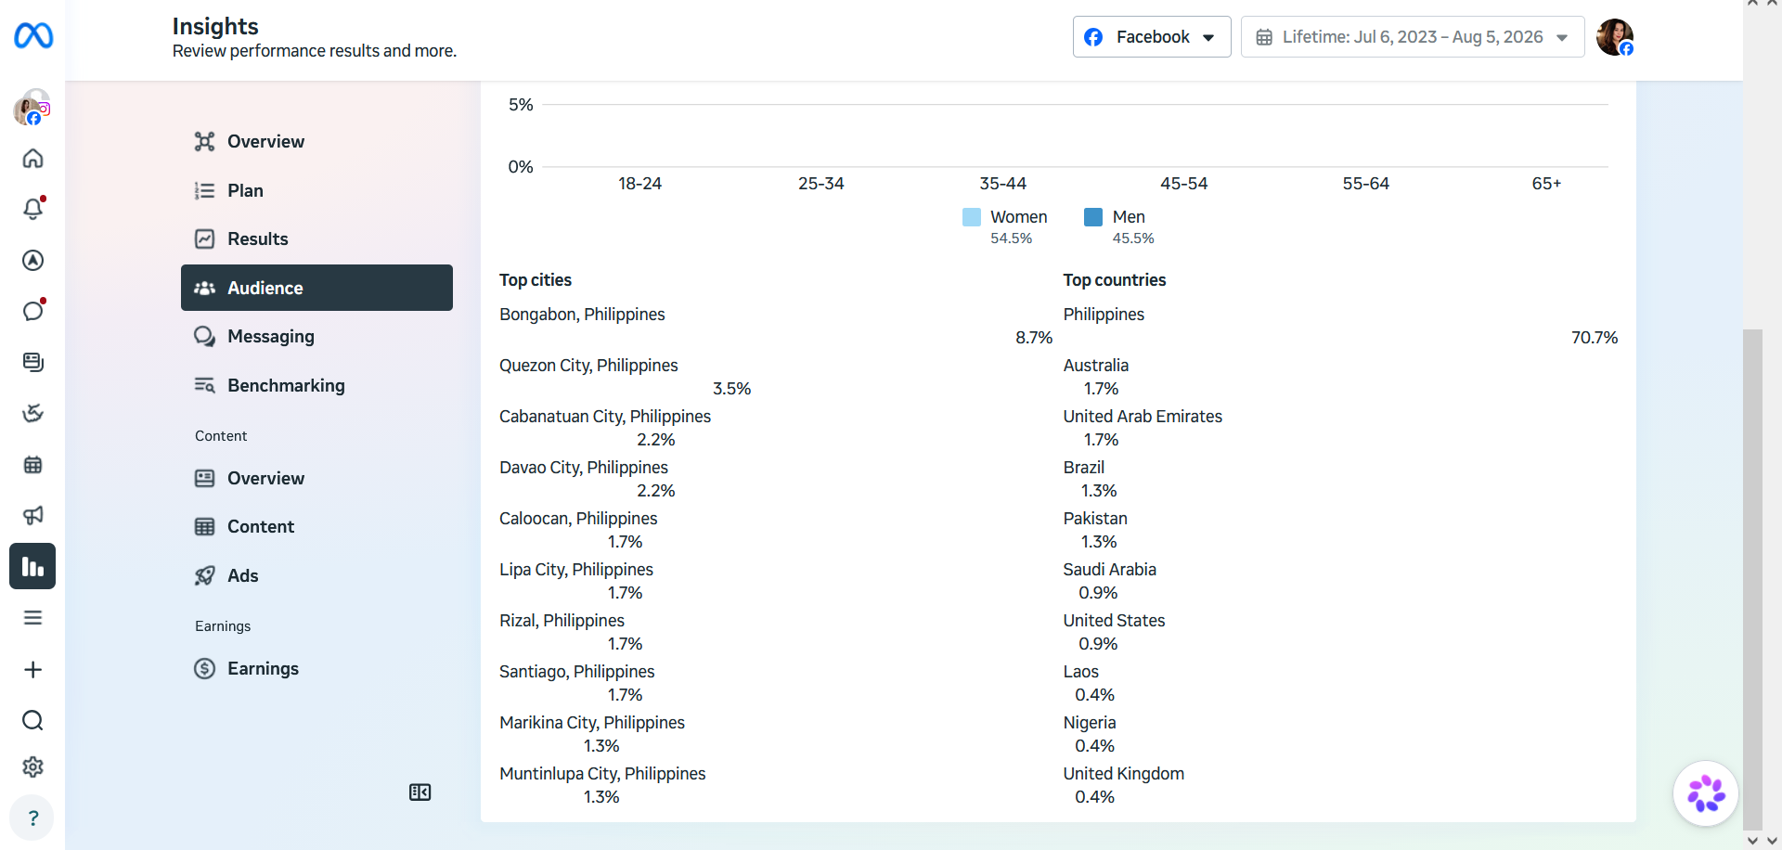Go to Home icon in left rail
Screen dimensions: 1782x850
pos(32,159)
